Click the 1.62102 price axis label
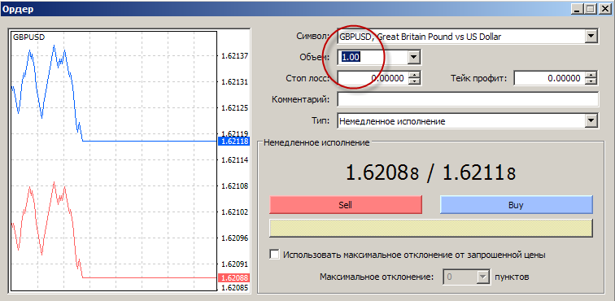The width and height of the screenshot is (615, 301). [234, 212]
